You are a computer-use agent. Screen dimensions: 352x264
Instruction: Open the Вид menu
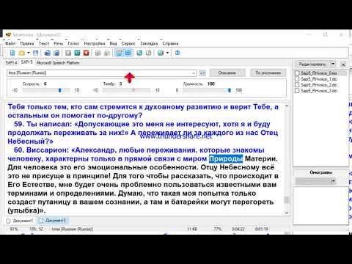113,43
